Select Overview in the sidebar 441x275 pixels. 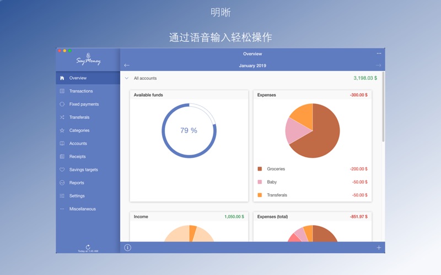click(88, 78)
